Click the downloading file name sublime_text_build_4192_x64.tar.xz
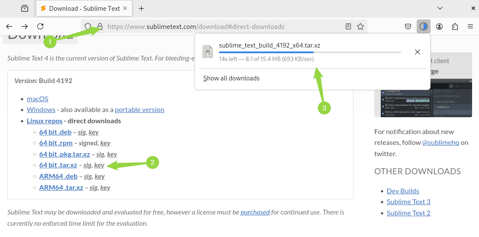479x237 pixels. (270, 45)
